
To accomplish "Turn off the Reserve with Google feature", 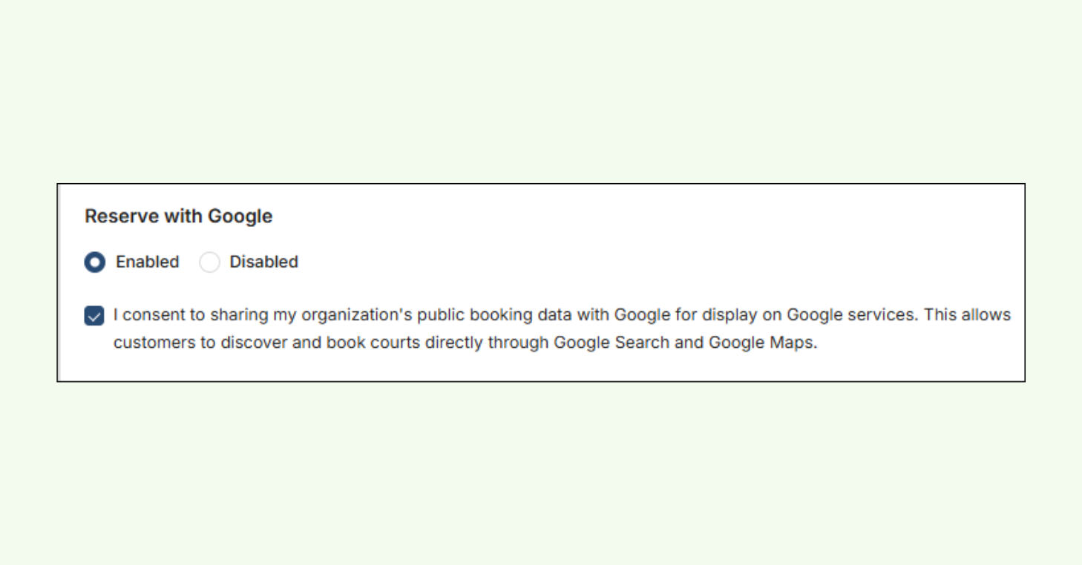I will 209,262.
